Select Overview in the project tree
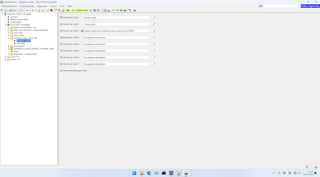The height and width of the screenshot is (177, 320). click(14, 17)
